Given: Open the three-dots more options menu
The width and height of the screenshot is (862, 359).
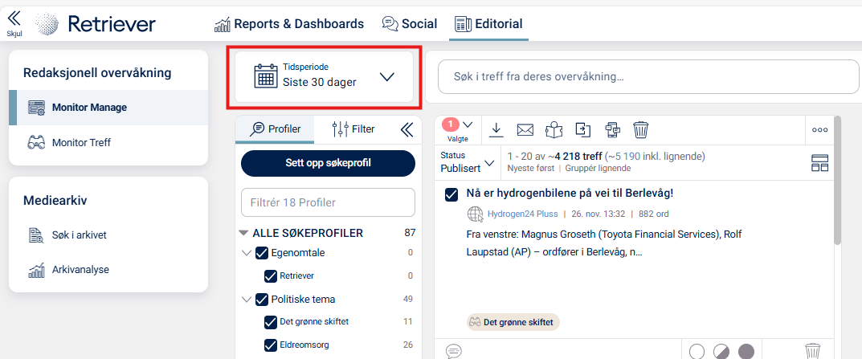Looking at the screenshot, I should pyautogui.click(x=819, y=130).
